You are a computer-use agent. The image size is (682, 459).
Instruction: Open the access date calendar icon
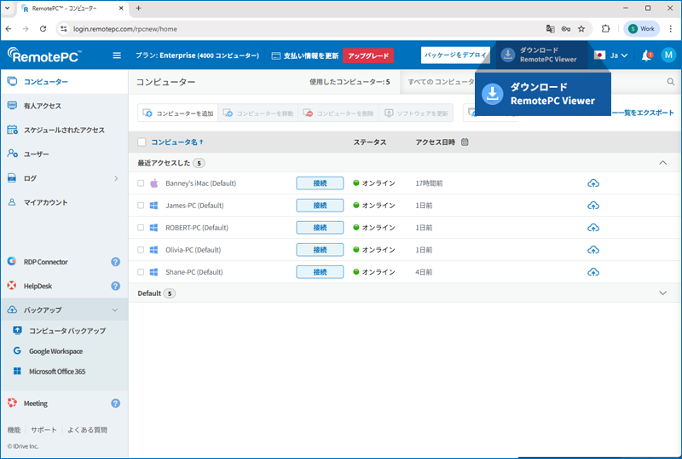(465, 142)
